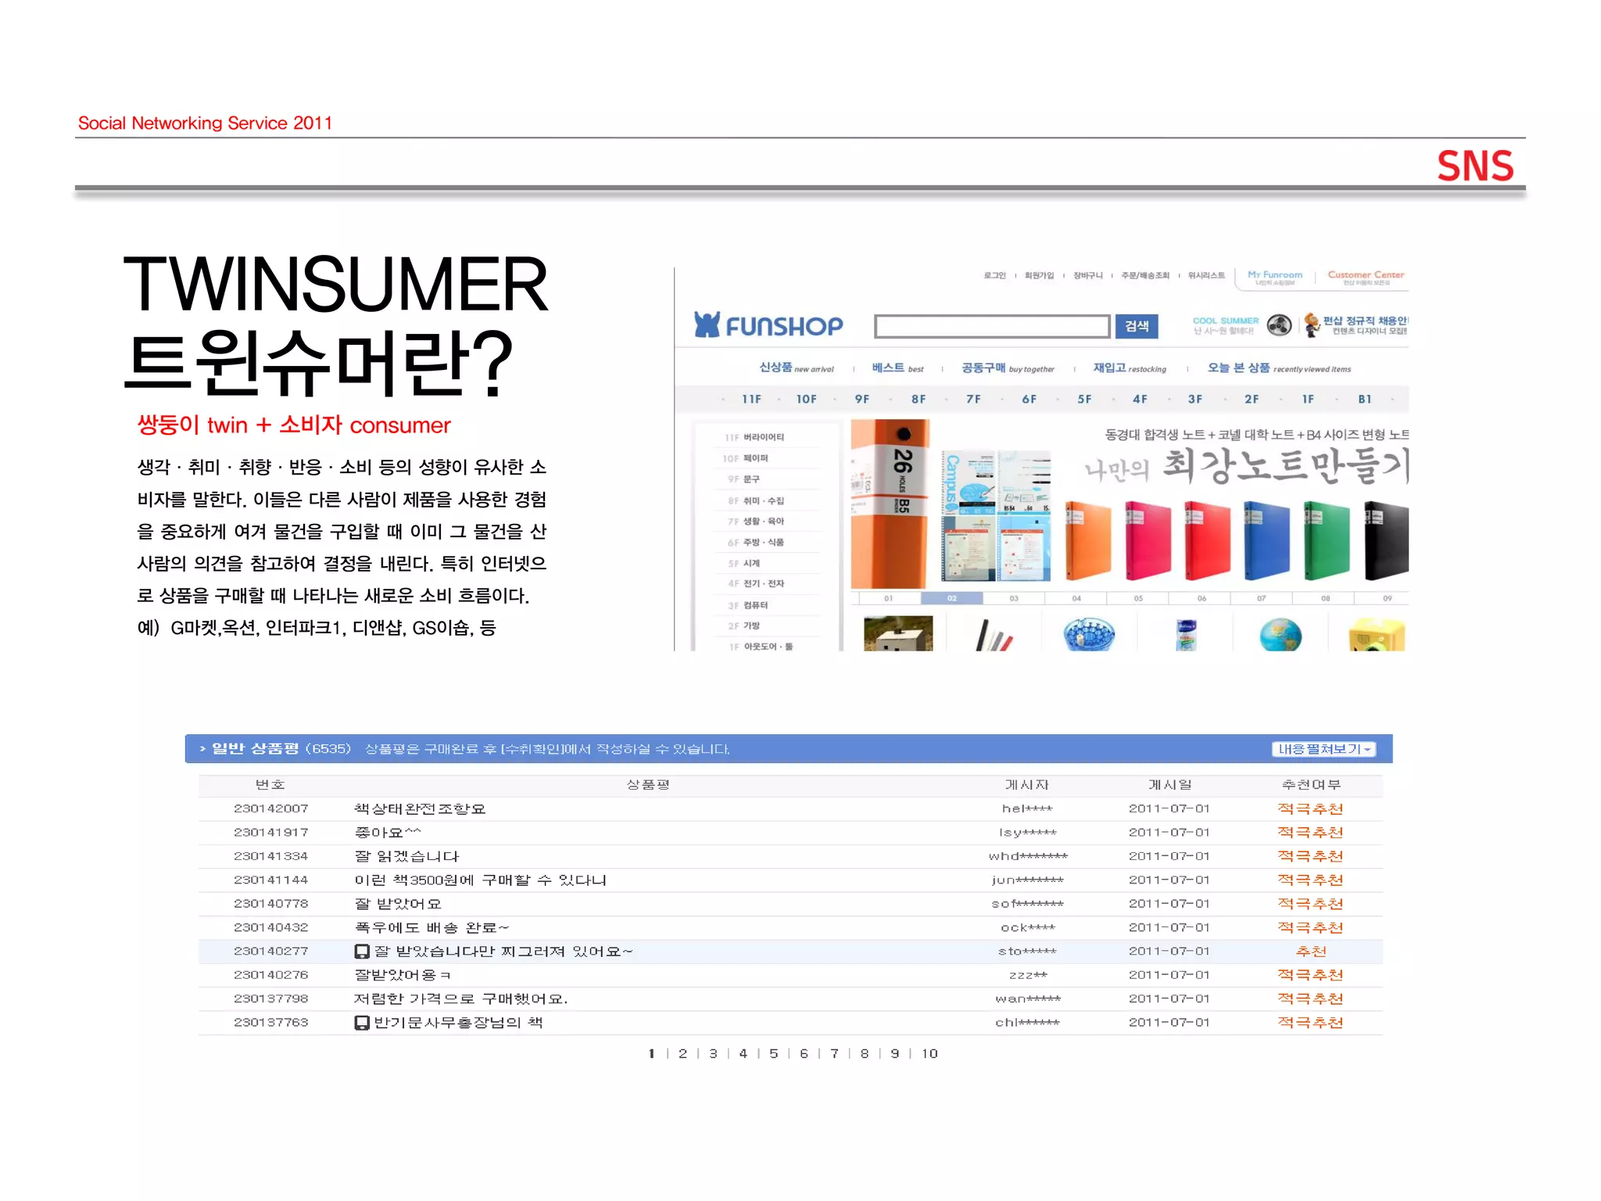This screenshot has width=1601, height=1201.
Task: Select the 베스트 best menu
Action: (x=897, y=367)
